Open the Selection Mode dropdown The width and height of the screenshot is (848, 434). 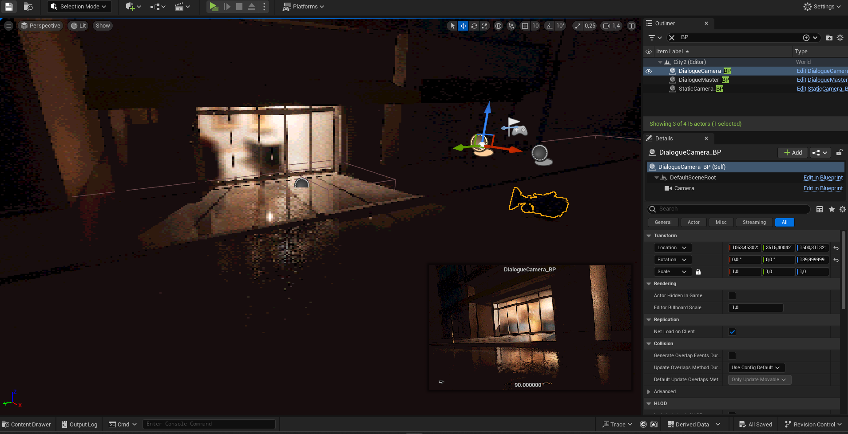click(x=79, y=7)
